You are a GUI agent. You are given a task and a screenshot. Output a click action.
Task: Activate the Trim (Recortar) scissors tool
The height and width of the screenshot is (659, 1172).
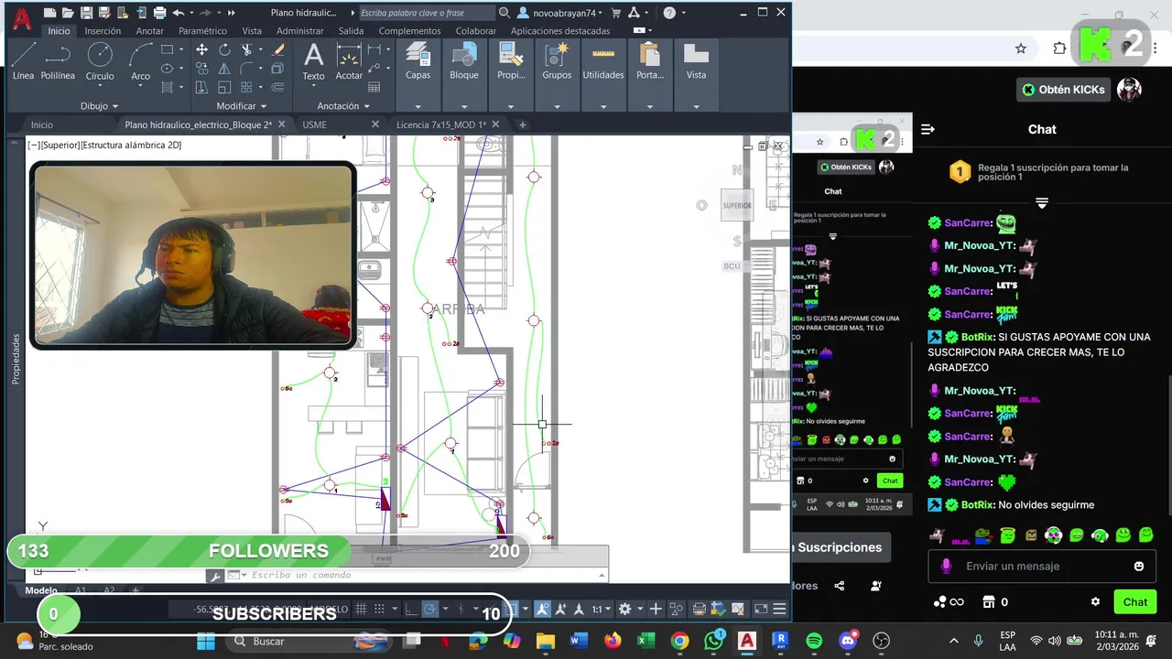tap(247, 49)
